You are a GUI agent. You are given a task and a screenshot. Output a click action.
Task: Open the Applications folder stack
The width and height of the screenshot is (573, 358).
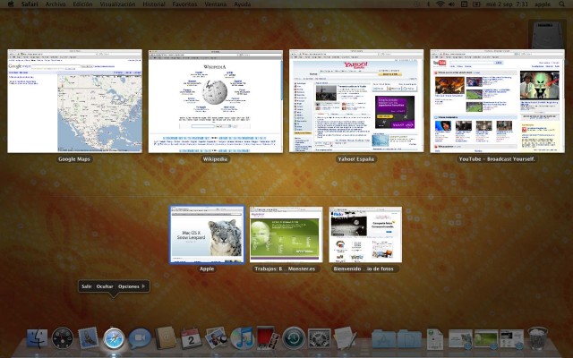coord(384,339)
